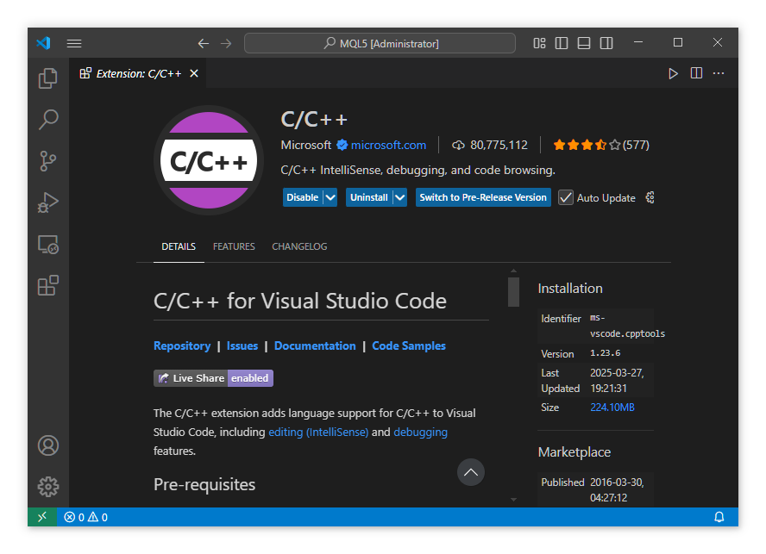766x554 pixels.
Task: Click the scroll-to-top round button
Action: coord(470,472)
